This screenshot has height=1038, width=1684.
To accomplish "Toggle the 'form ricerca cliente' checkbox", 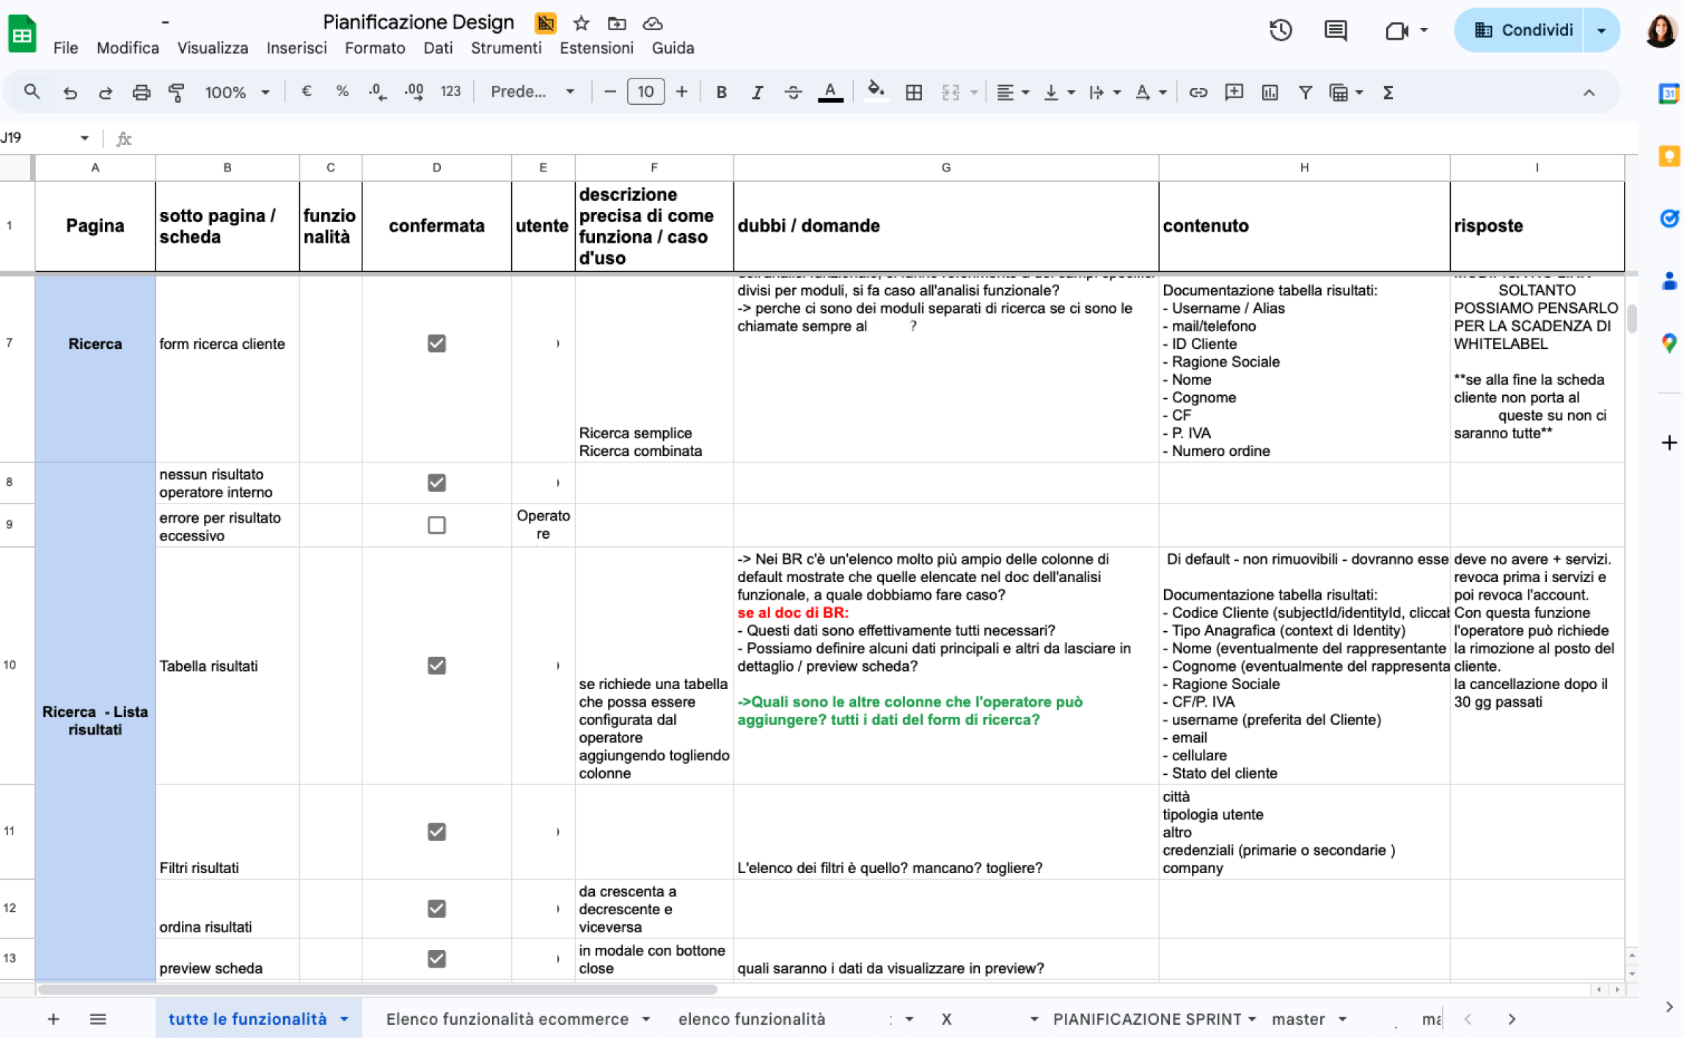I will [436, 343].
